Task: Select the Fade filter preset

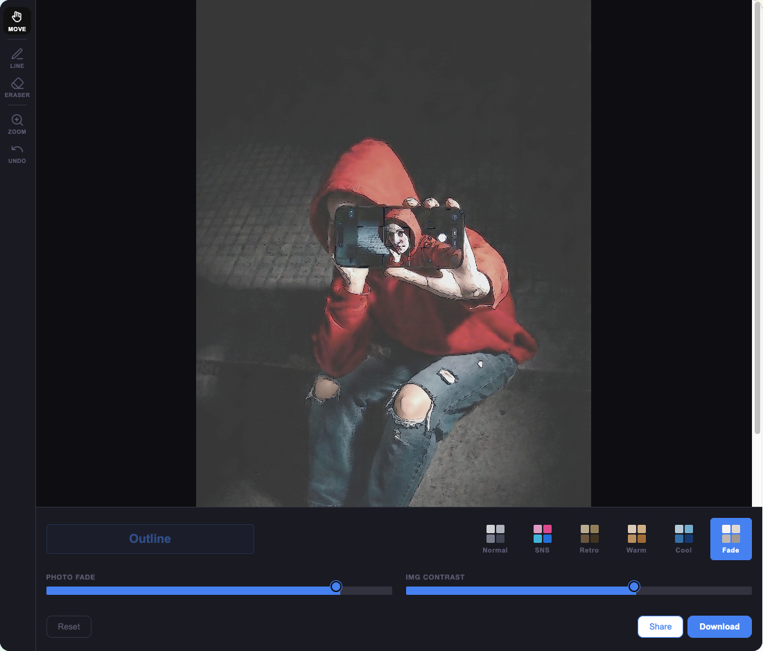Action: tap(730, 539)
